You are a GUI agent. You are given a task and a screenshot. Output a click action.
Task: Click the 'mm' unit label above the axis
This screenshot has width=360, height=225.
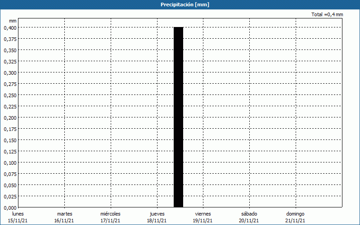coord(13,21)
